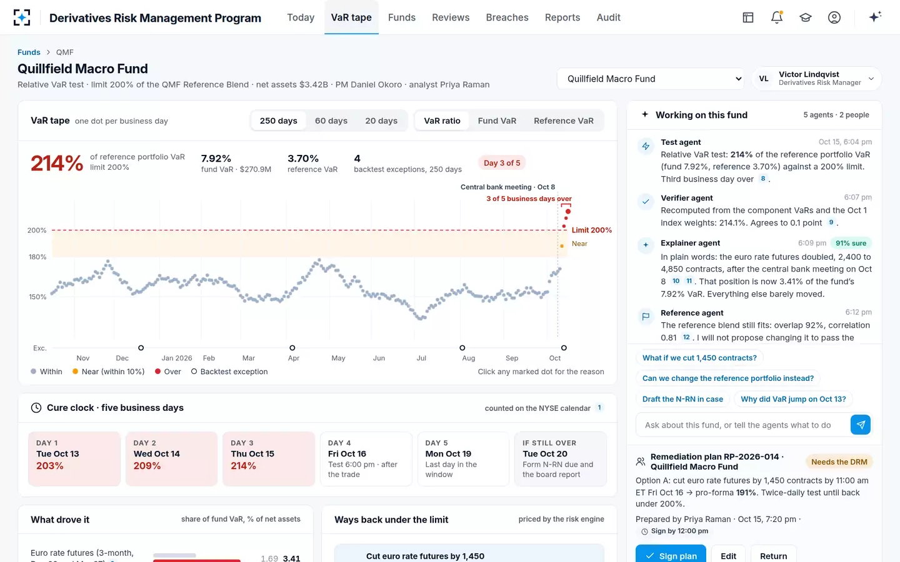Click the Funds breadcrumb link
This screenshot has width=900, height=562.
(29, 52)
